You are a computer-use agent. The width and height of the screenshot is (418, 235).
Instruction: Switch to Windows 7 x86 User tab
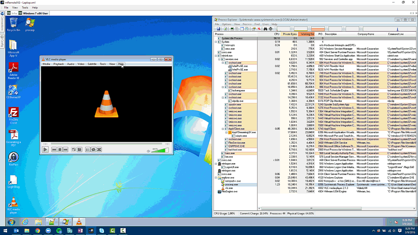[x=33, y=13]
